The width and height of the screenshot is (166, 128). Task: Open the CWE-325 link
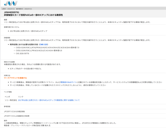[x=44, y=45]
